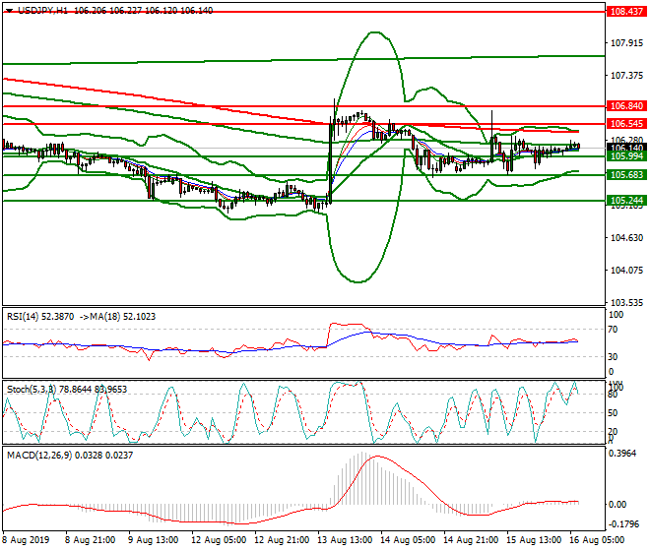Viewport: 650px width, 551px height.
Task: Select the 108.437 red price label
Action: coord(626,12)
